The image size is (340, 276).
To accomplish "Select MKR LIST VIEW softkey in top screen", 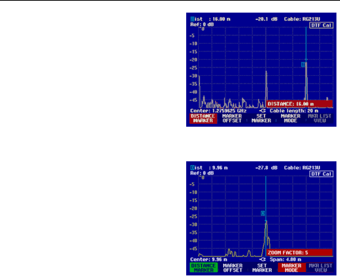I will pyautogui.click(x=320, y=118).
